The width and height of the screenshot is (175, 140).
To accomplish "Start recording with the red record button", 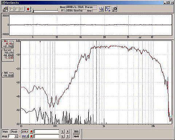I will [x=28, y=9].
